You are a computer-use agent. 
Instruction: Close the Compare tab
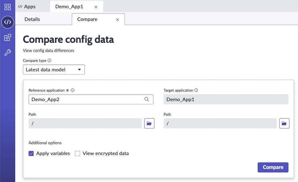118,20
